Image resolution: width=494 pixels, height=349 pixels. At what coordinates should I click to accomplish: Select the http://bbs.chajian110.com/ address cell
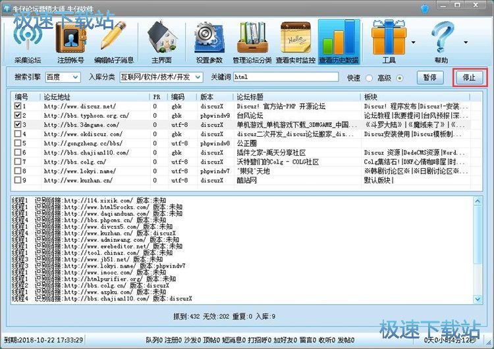(x=86, y=152)
